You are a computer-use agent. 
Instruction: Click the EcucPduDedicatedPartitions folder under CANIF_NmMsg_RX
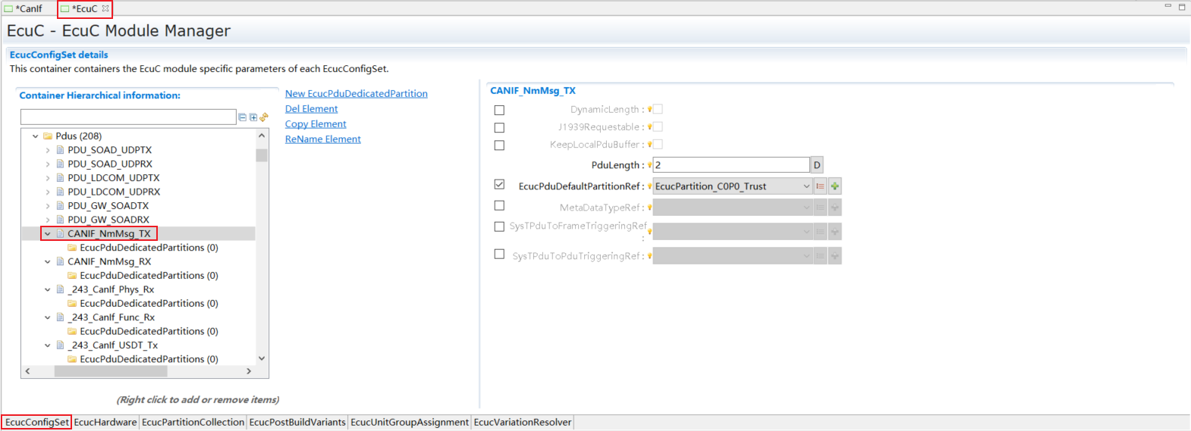[x=149, y=276]
